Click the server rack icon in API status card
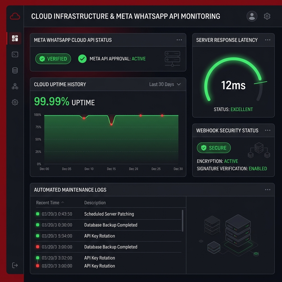The height and width of the screenshot is (282, 282). [x=172, y=59]
